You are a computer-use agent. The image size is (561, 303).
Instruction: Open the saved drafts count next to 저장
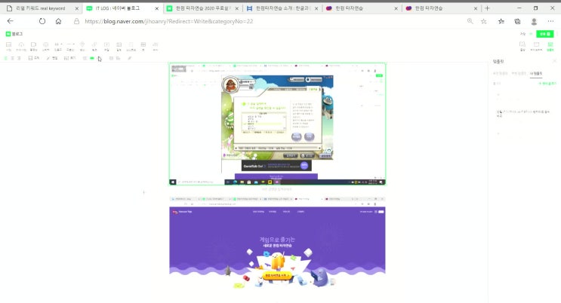coord(531,34)
